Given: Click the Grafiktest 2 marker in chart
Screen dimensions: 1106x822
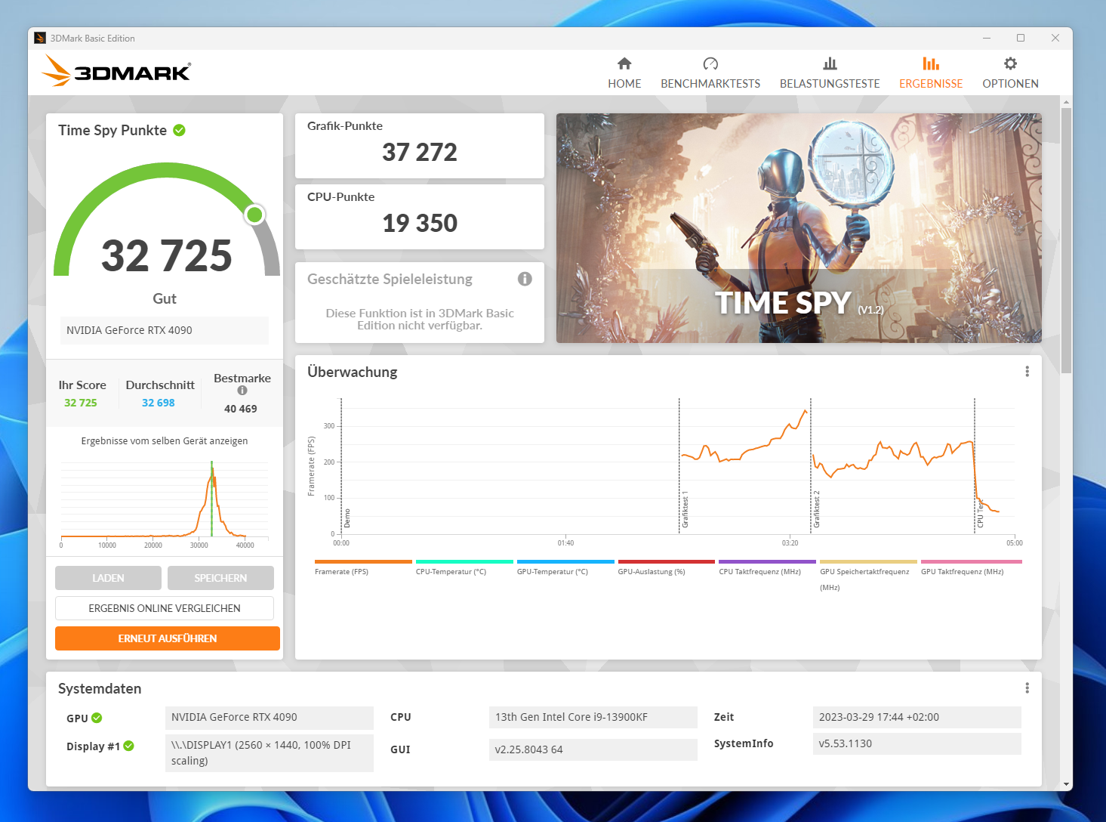Looking at the screenshot, I should point(816,509).
